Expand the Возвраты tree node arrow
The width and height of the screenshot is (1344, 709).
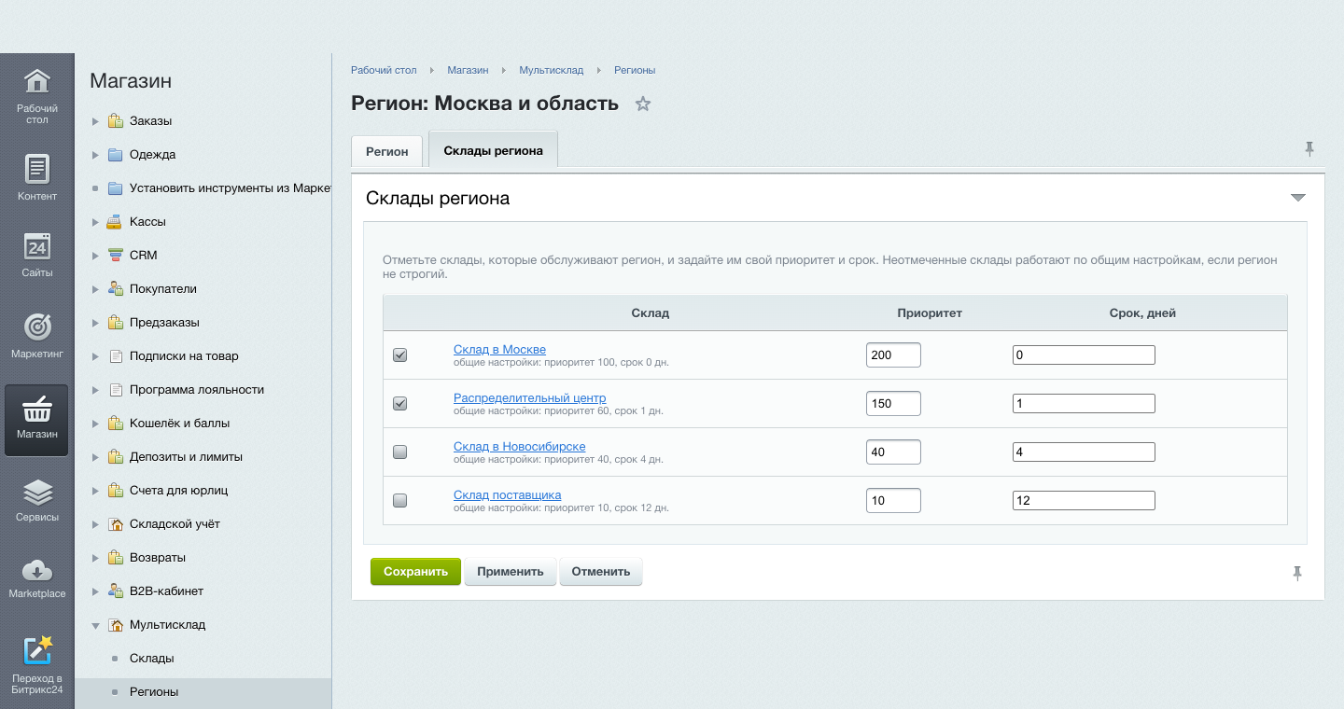95,558
